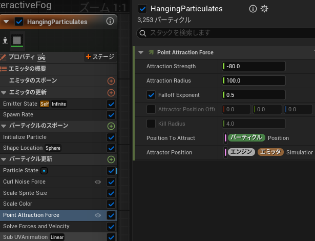The height and width of the screenshot is (241, 315).
Task: Click the eye icon on Curl Noise Force
Action: (x=98, y=182)
